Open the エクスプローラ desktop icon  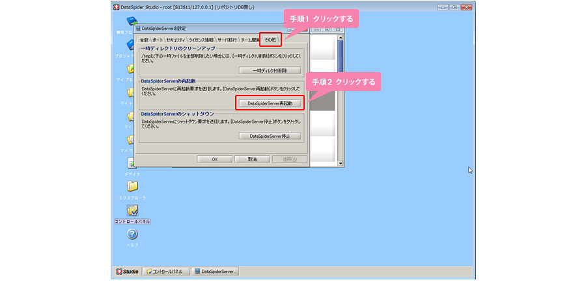(x=132, y=187)
